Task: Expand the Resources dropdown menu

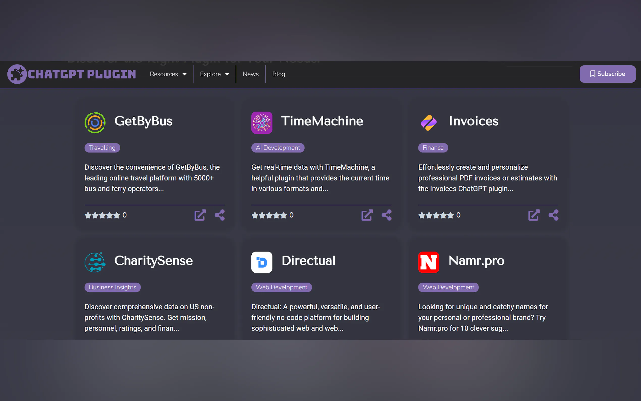Action: 168,74
